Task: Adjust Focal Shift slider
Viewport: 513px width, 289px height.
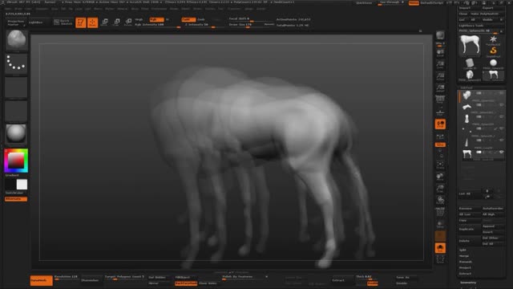Action: tap(251, 19)
